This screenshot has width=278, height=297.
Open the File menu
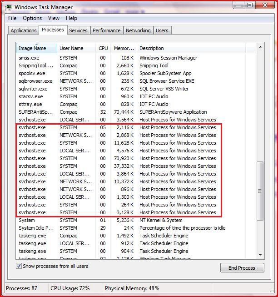(x=12, y=18)
